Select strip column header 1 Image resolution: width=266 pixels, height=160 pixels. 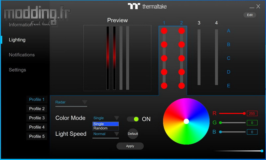pyautogui.click(x=164, y=23)
